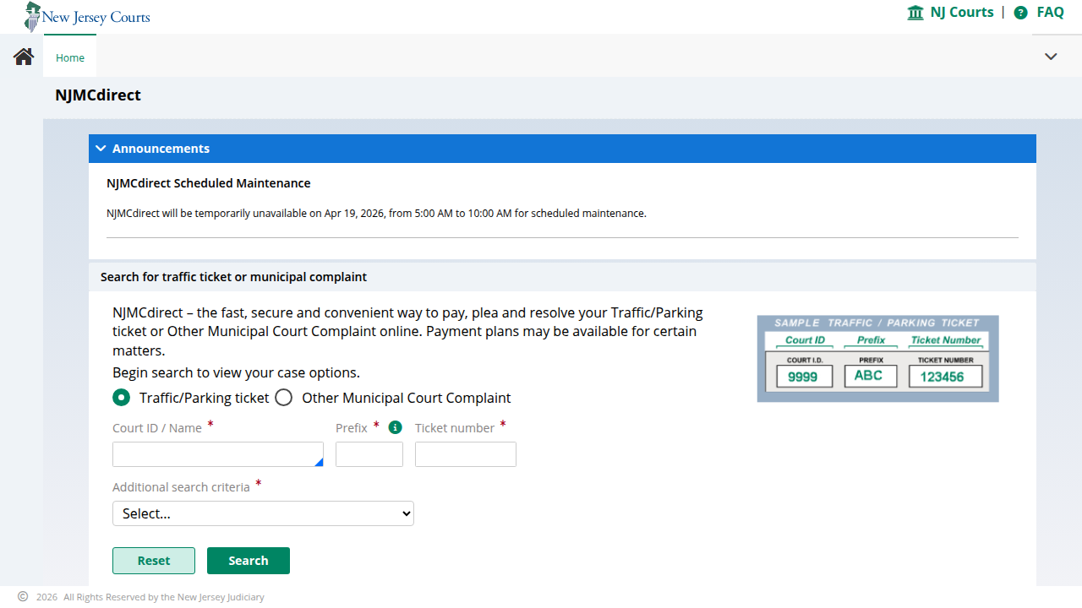The image size is (1082, 608).
Task: Click the copyright icon in the footer
Action: tap(23, 596)
